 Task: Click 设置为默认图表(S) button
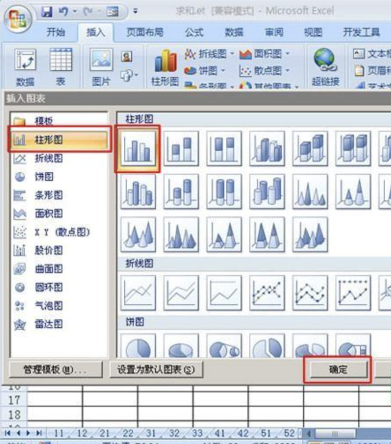click(156, 370)
